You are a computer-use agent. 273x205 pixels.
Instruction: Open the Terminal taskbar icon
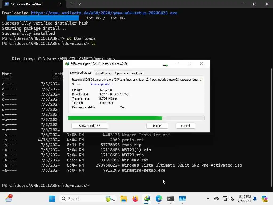pyautogui.click(x=170, y=199)
